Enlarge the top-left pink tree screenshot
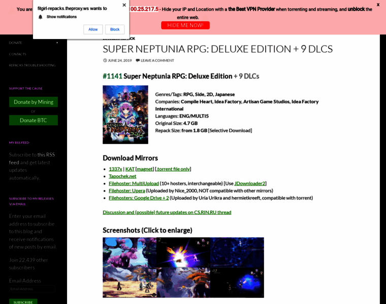 [130, 252]
